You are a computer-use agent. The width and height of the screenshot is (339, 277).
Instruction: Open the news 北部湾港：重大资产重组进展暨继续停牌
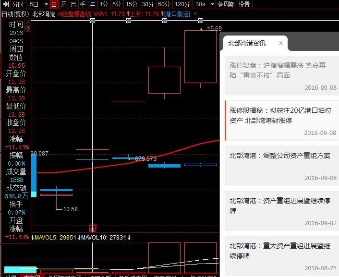click(282, 256)
